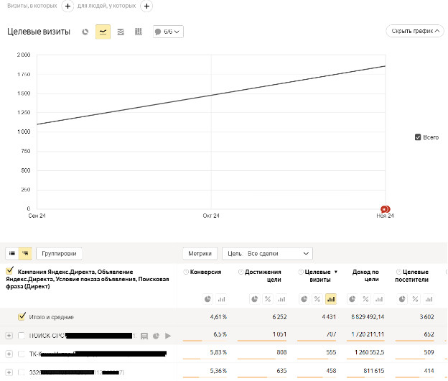Show 'Целевые посетители' as a pie chart
Viewport: 448px width, 381px height.
coord(402,299)
